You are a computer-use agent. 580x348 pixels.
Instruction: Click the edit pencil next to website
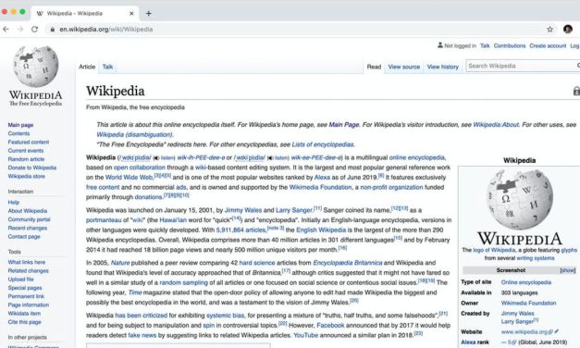pyautogui.click(x=557, y=331)
